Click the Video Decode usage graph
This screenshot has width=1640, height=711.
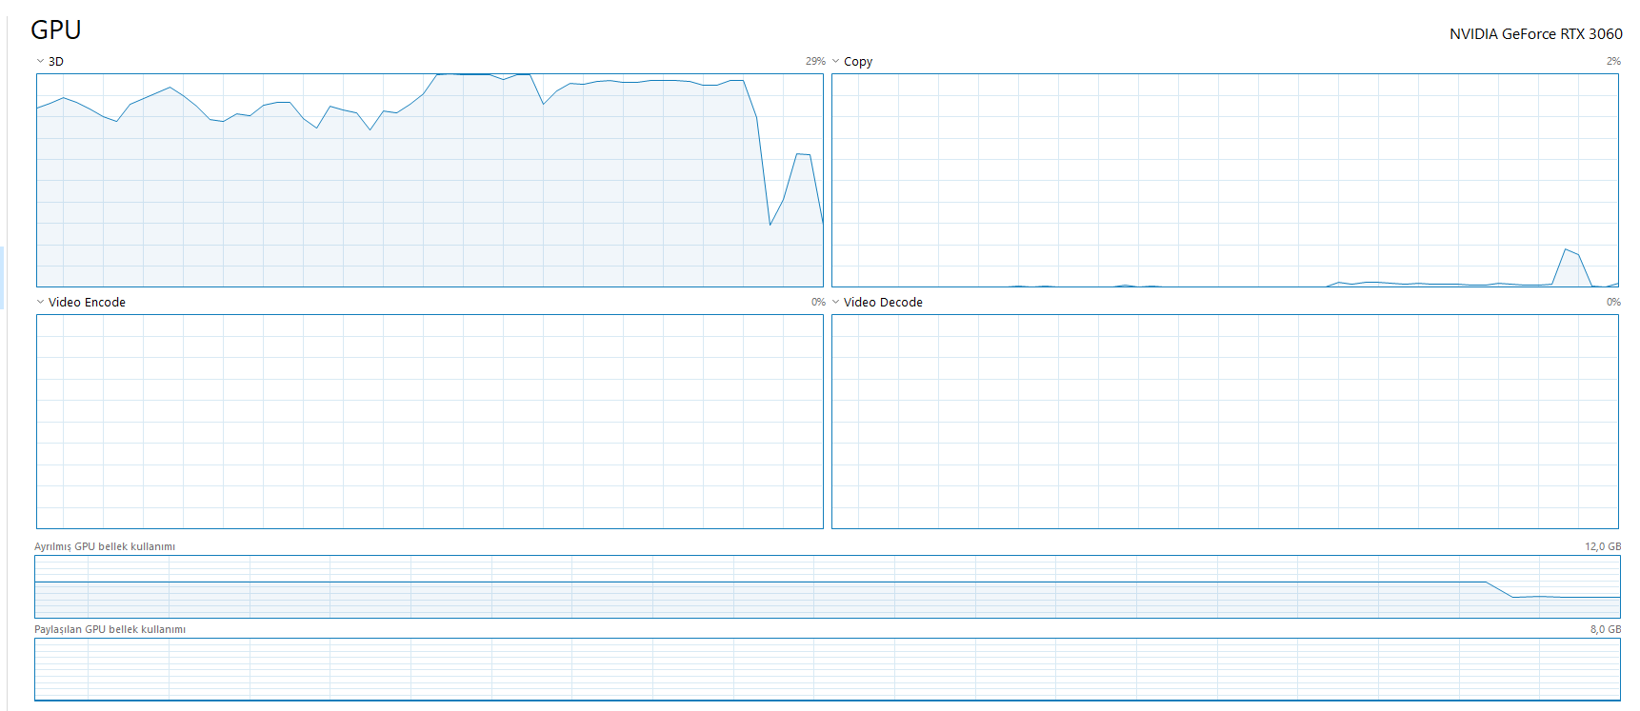tap(1225, 422)
